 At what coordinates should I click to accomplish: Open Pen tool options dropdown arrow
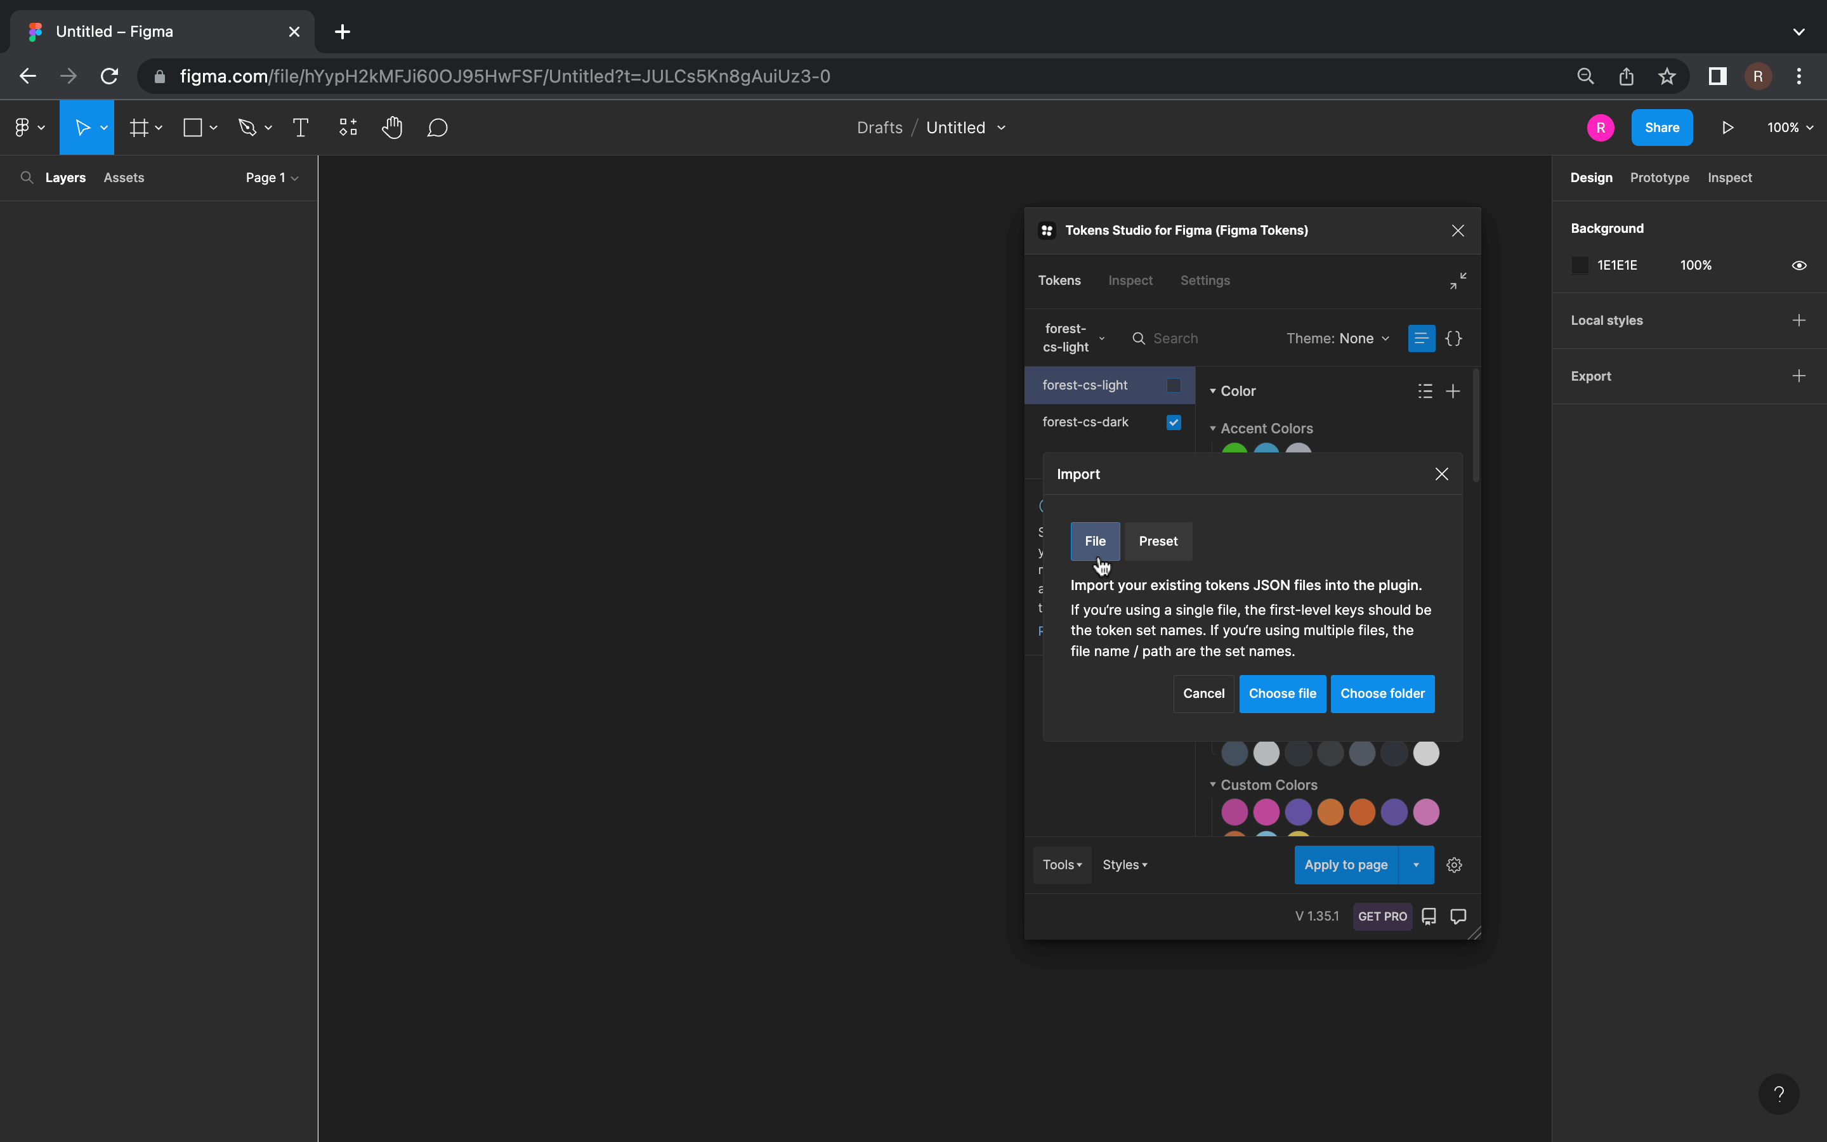[268, 128]
